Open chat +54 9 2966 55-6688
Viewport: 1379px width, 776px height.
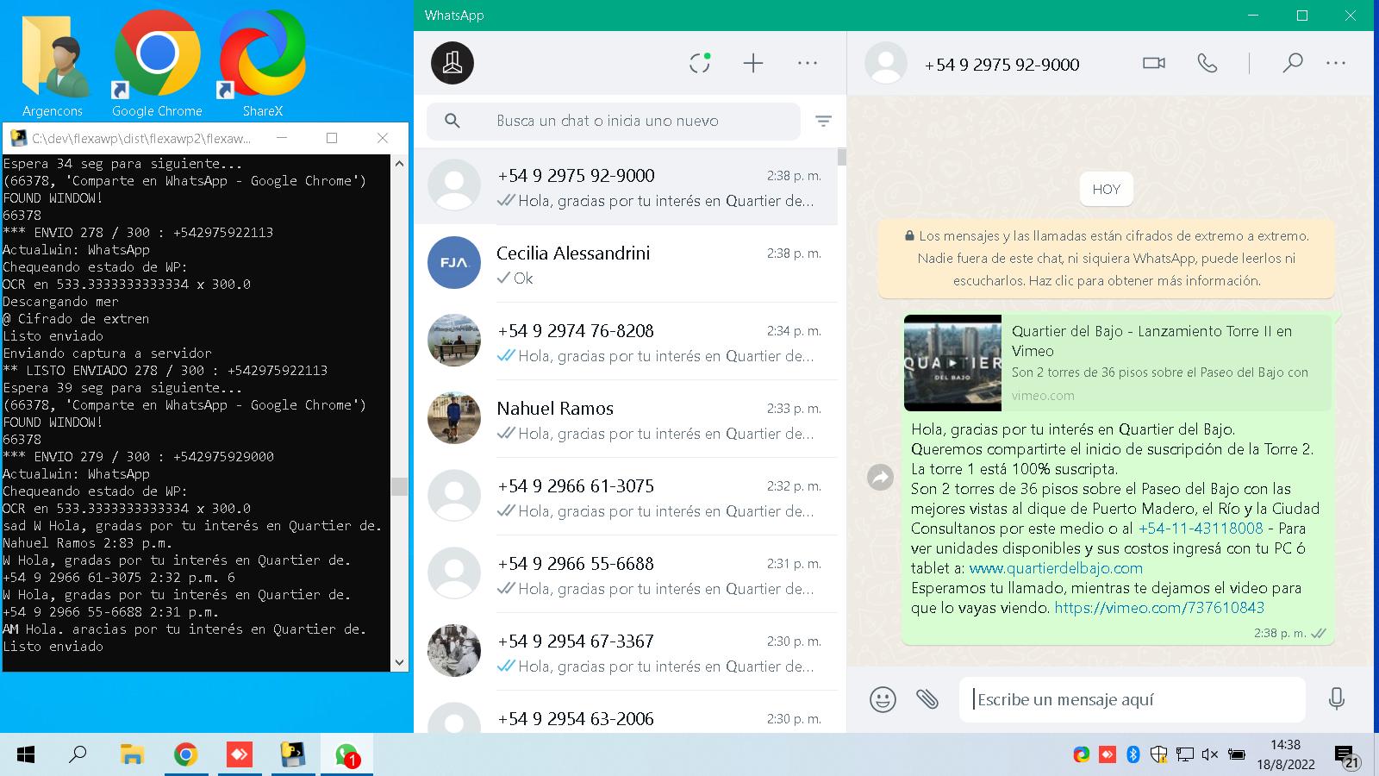(x=626, y=575)
